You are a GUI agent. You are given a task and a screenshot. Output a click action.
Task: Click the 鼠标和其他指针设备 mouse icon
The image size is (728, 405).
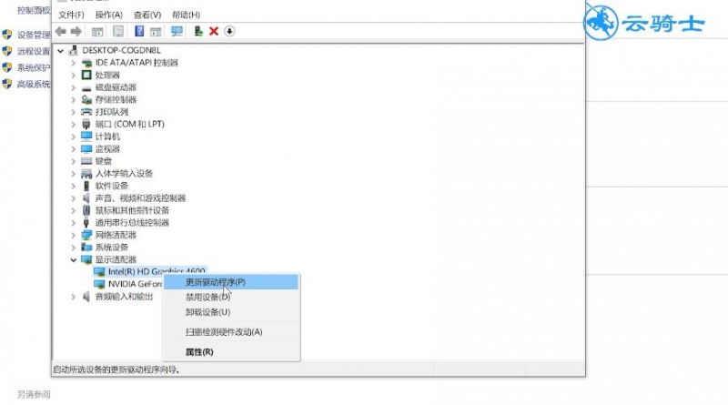pyautogui.click(x=86, y=210)
